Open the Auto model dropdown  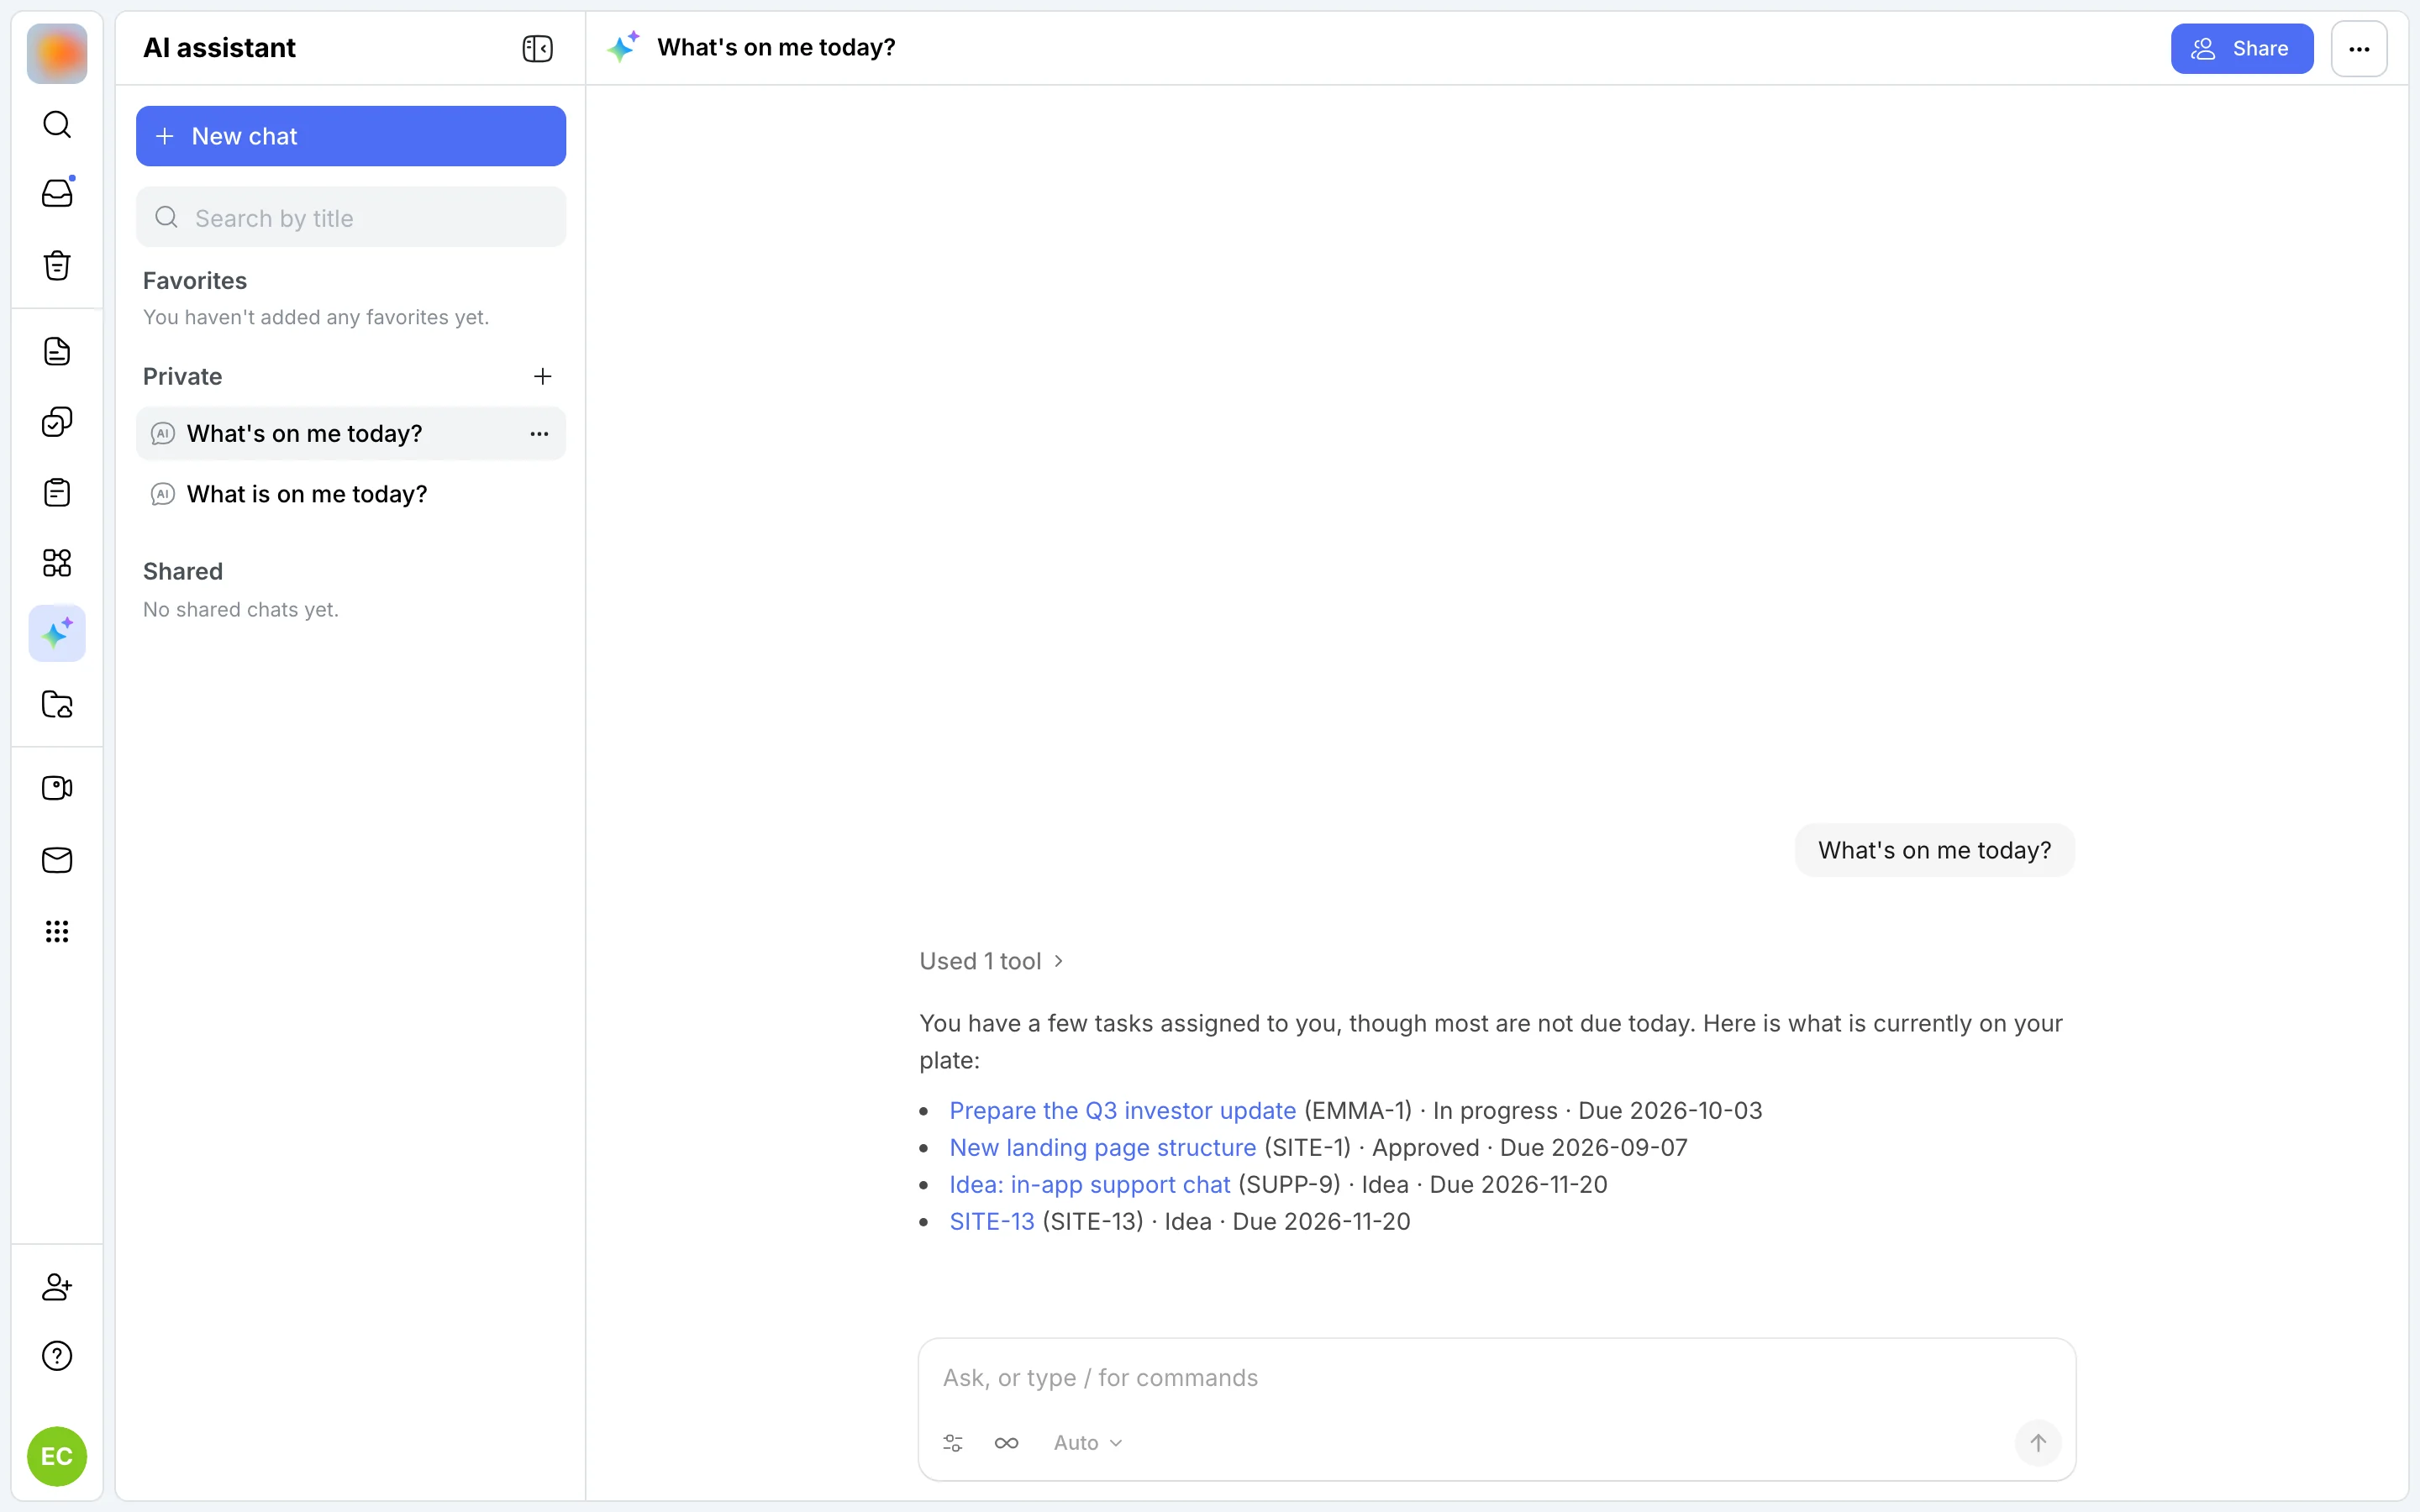[x=1088, y=1443]
